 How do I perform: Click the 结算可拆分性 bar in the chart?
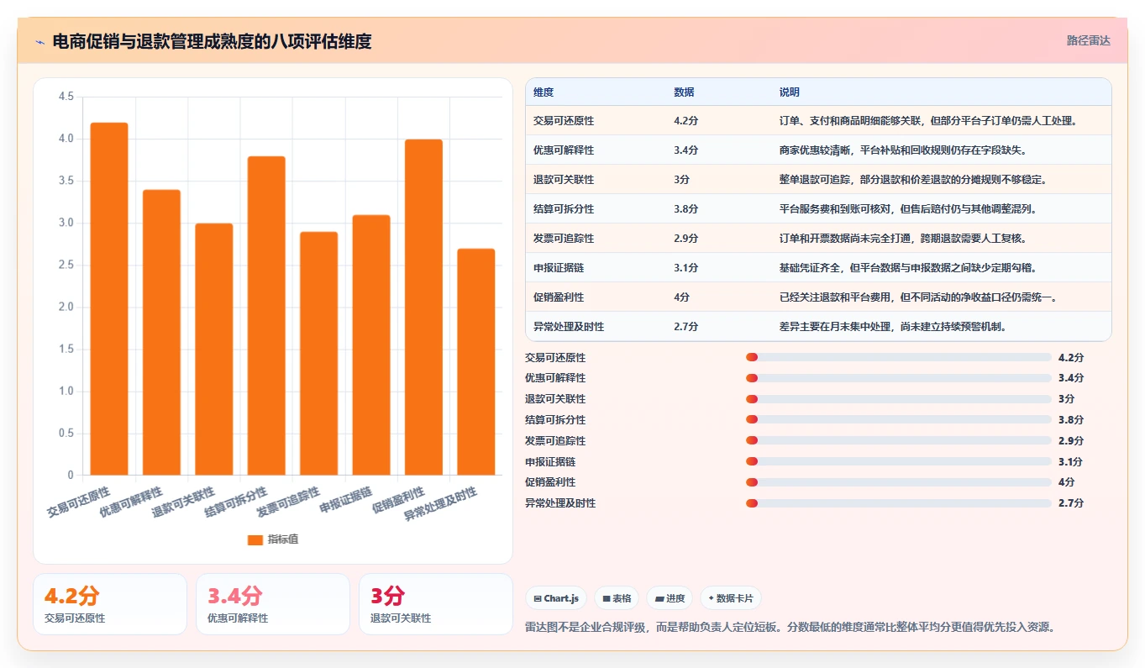(266, 316)
